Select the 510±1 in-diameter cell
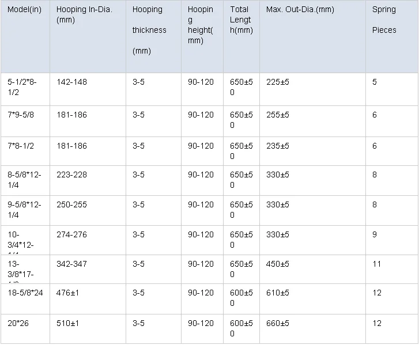Screen dimensions: 419x345 pyautogui.click(x=67, y=324)
